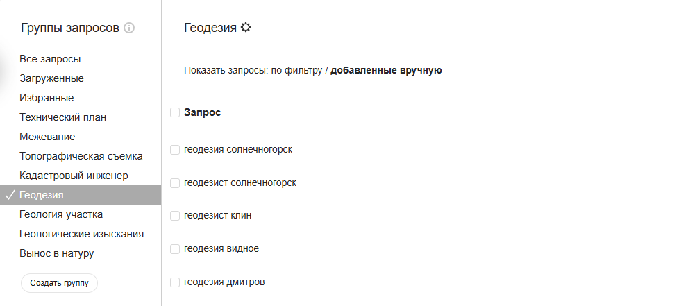The height and width of the screenshot is (306, 679).
Task: Show queries по фильтру link
Action: 296,70
